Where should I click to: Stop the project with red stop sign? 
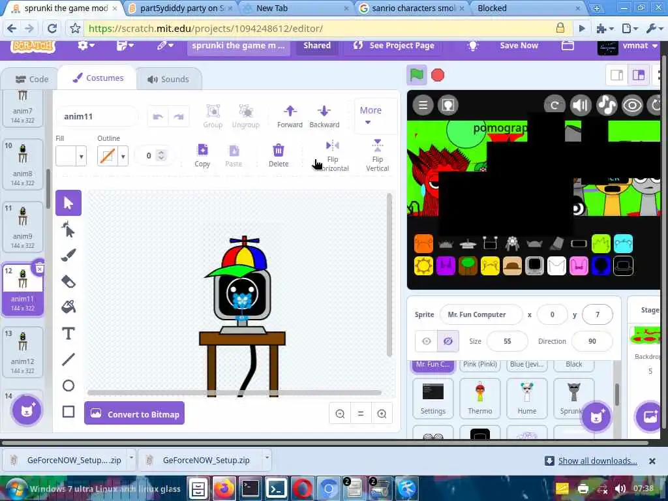click(x=438, y=75)
